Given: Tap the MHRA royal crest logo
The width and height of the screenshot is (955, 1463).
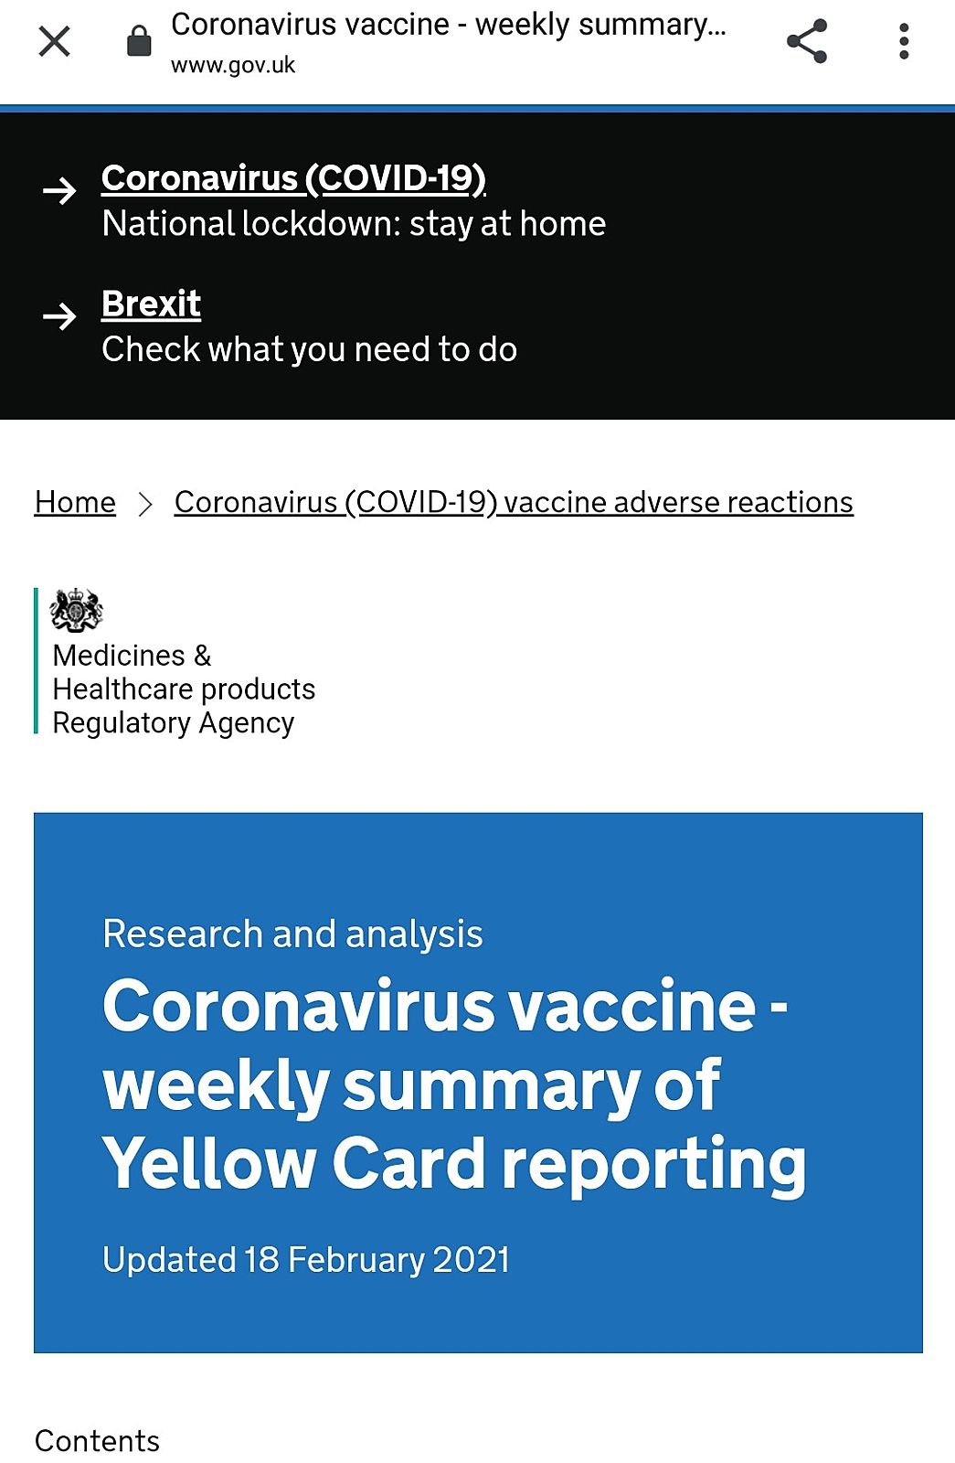Looking at the screenshot, I should [x=77, y=611].
